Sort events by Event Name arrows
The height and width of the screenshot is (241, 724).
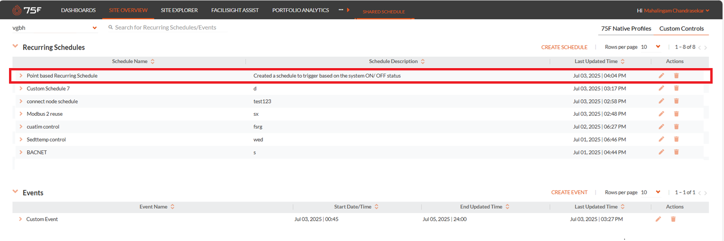pyautogui.click(x=172, y=207)
